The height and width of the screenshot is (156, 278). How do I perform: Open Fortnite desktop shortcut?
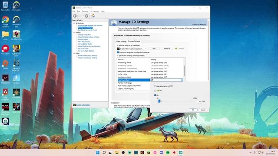[x=17, y=79]
